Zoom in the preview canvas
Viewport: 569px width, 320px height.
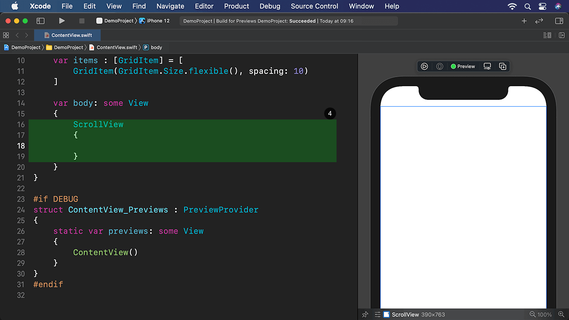tap(561, 314)
